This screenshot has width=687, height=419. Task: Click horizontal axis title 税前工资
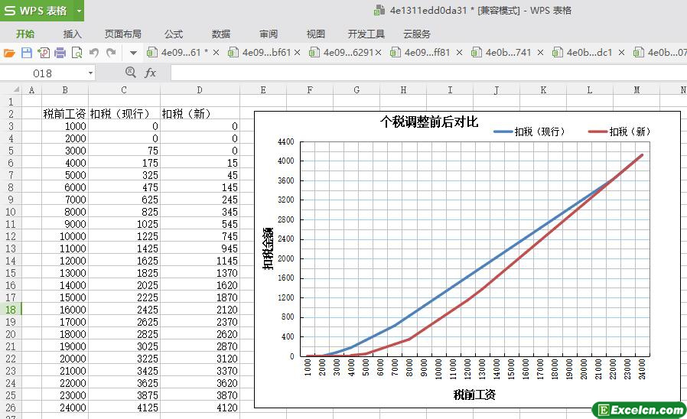click(x=474, y=395)
